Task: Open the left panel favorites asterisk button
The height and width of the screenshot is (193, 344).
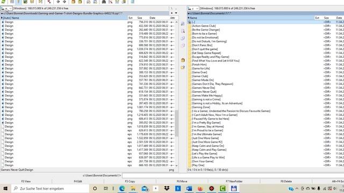Action: click(x=172, y=13)
